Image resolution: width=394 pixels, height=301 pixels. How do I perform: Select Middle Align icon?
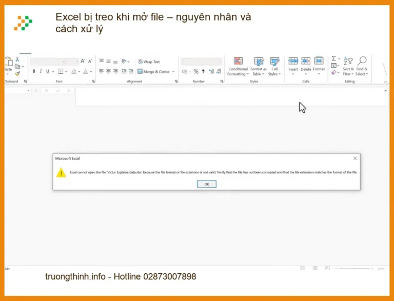coord(108,61)
